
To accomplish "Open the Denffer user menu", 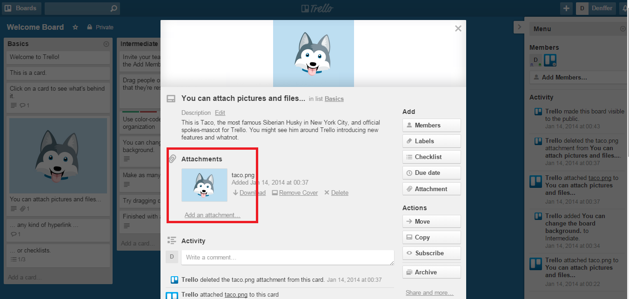I will [596, 8].
